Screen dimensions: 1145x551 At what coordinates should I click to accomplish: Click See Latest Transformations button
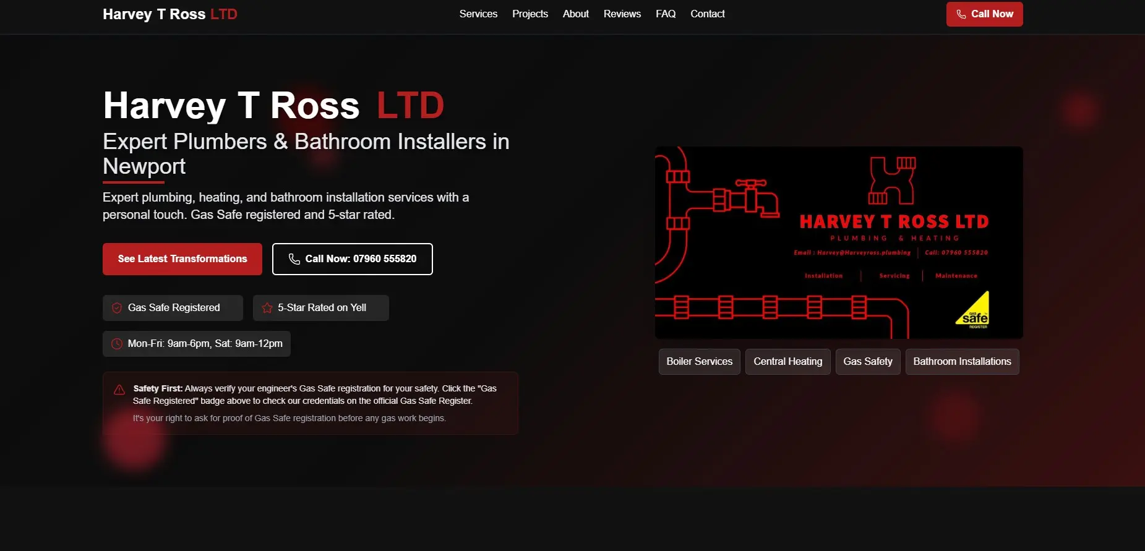coord(182,259)
